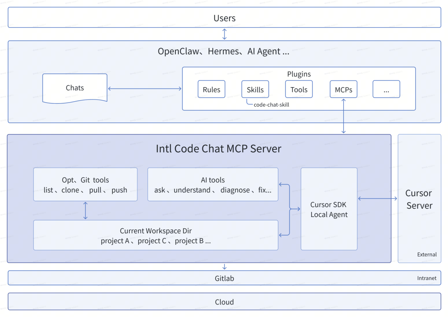Screen dimensions: 448x317
Task: Click the AI tools box
Action: point(213,184)
